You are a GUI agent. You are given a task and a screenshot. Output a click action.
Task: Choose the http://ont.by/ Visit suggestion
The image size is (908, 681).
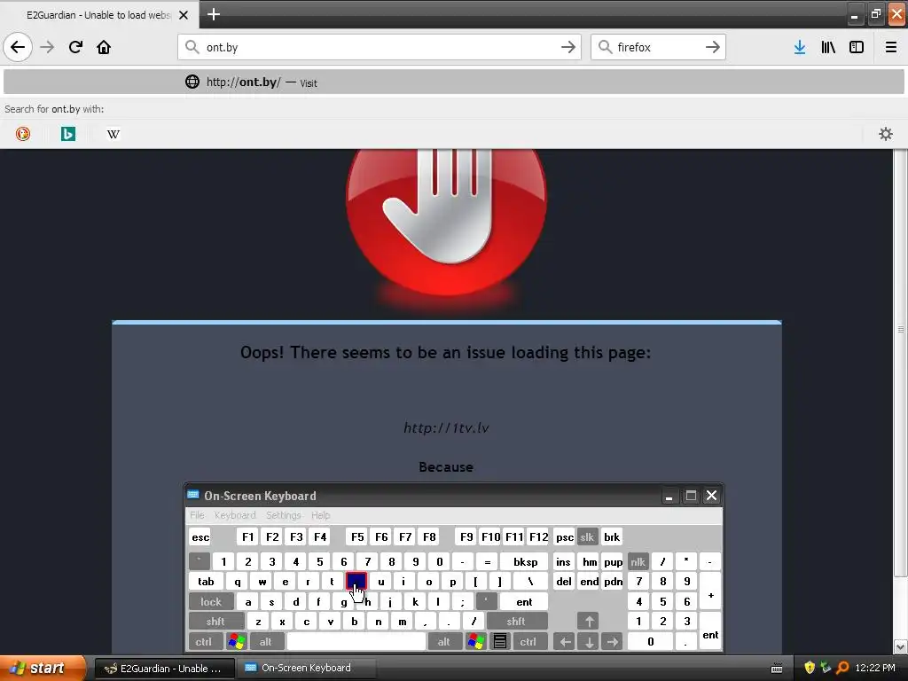(x=453, y=82)
